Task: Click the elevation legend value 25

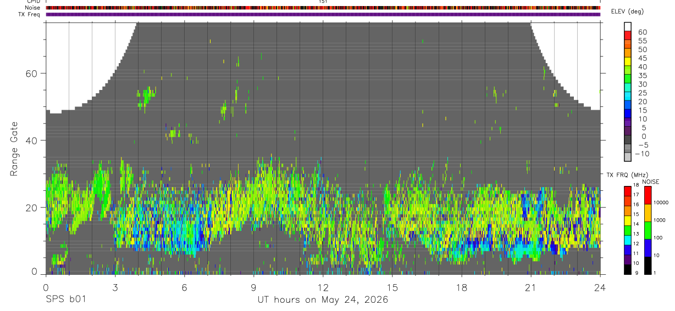Action: pos(642,93)
